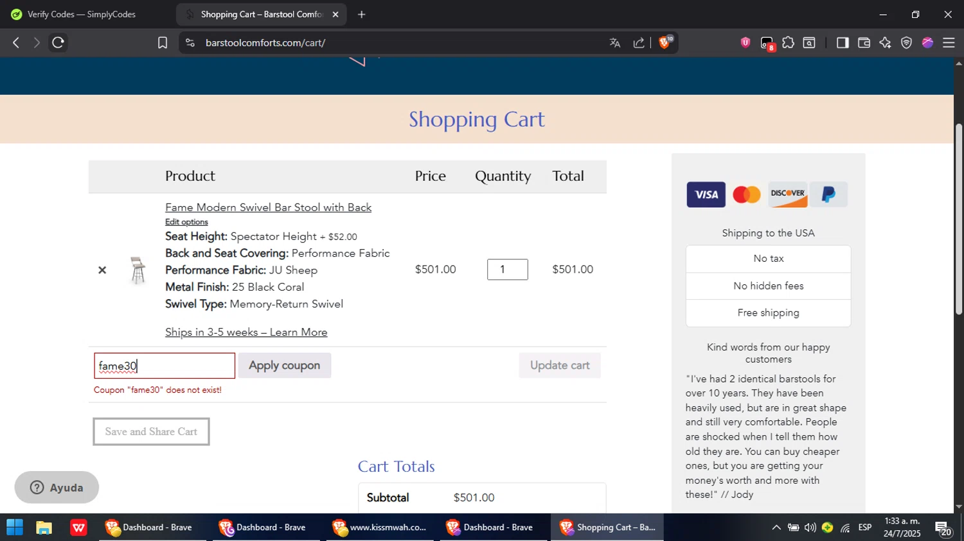Click Apply coupon button
Image resolution: width=964 pixels, height=541 pixels.
(285, 365)
